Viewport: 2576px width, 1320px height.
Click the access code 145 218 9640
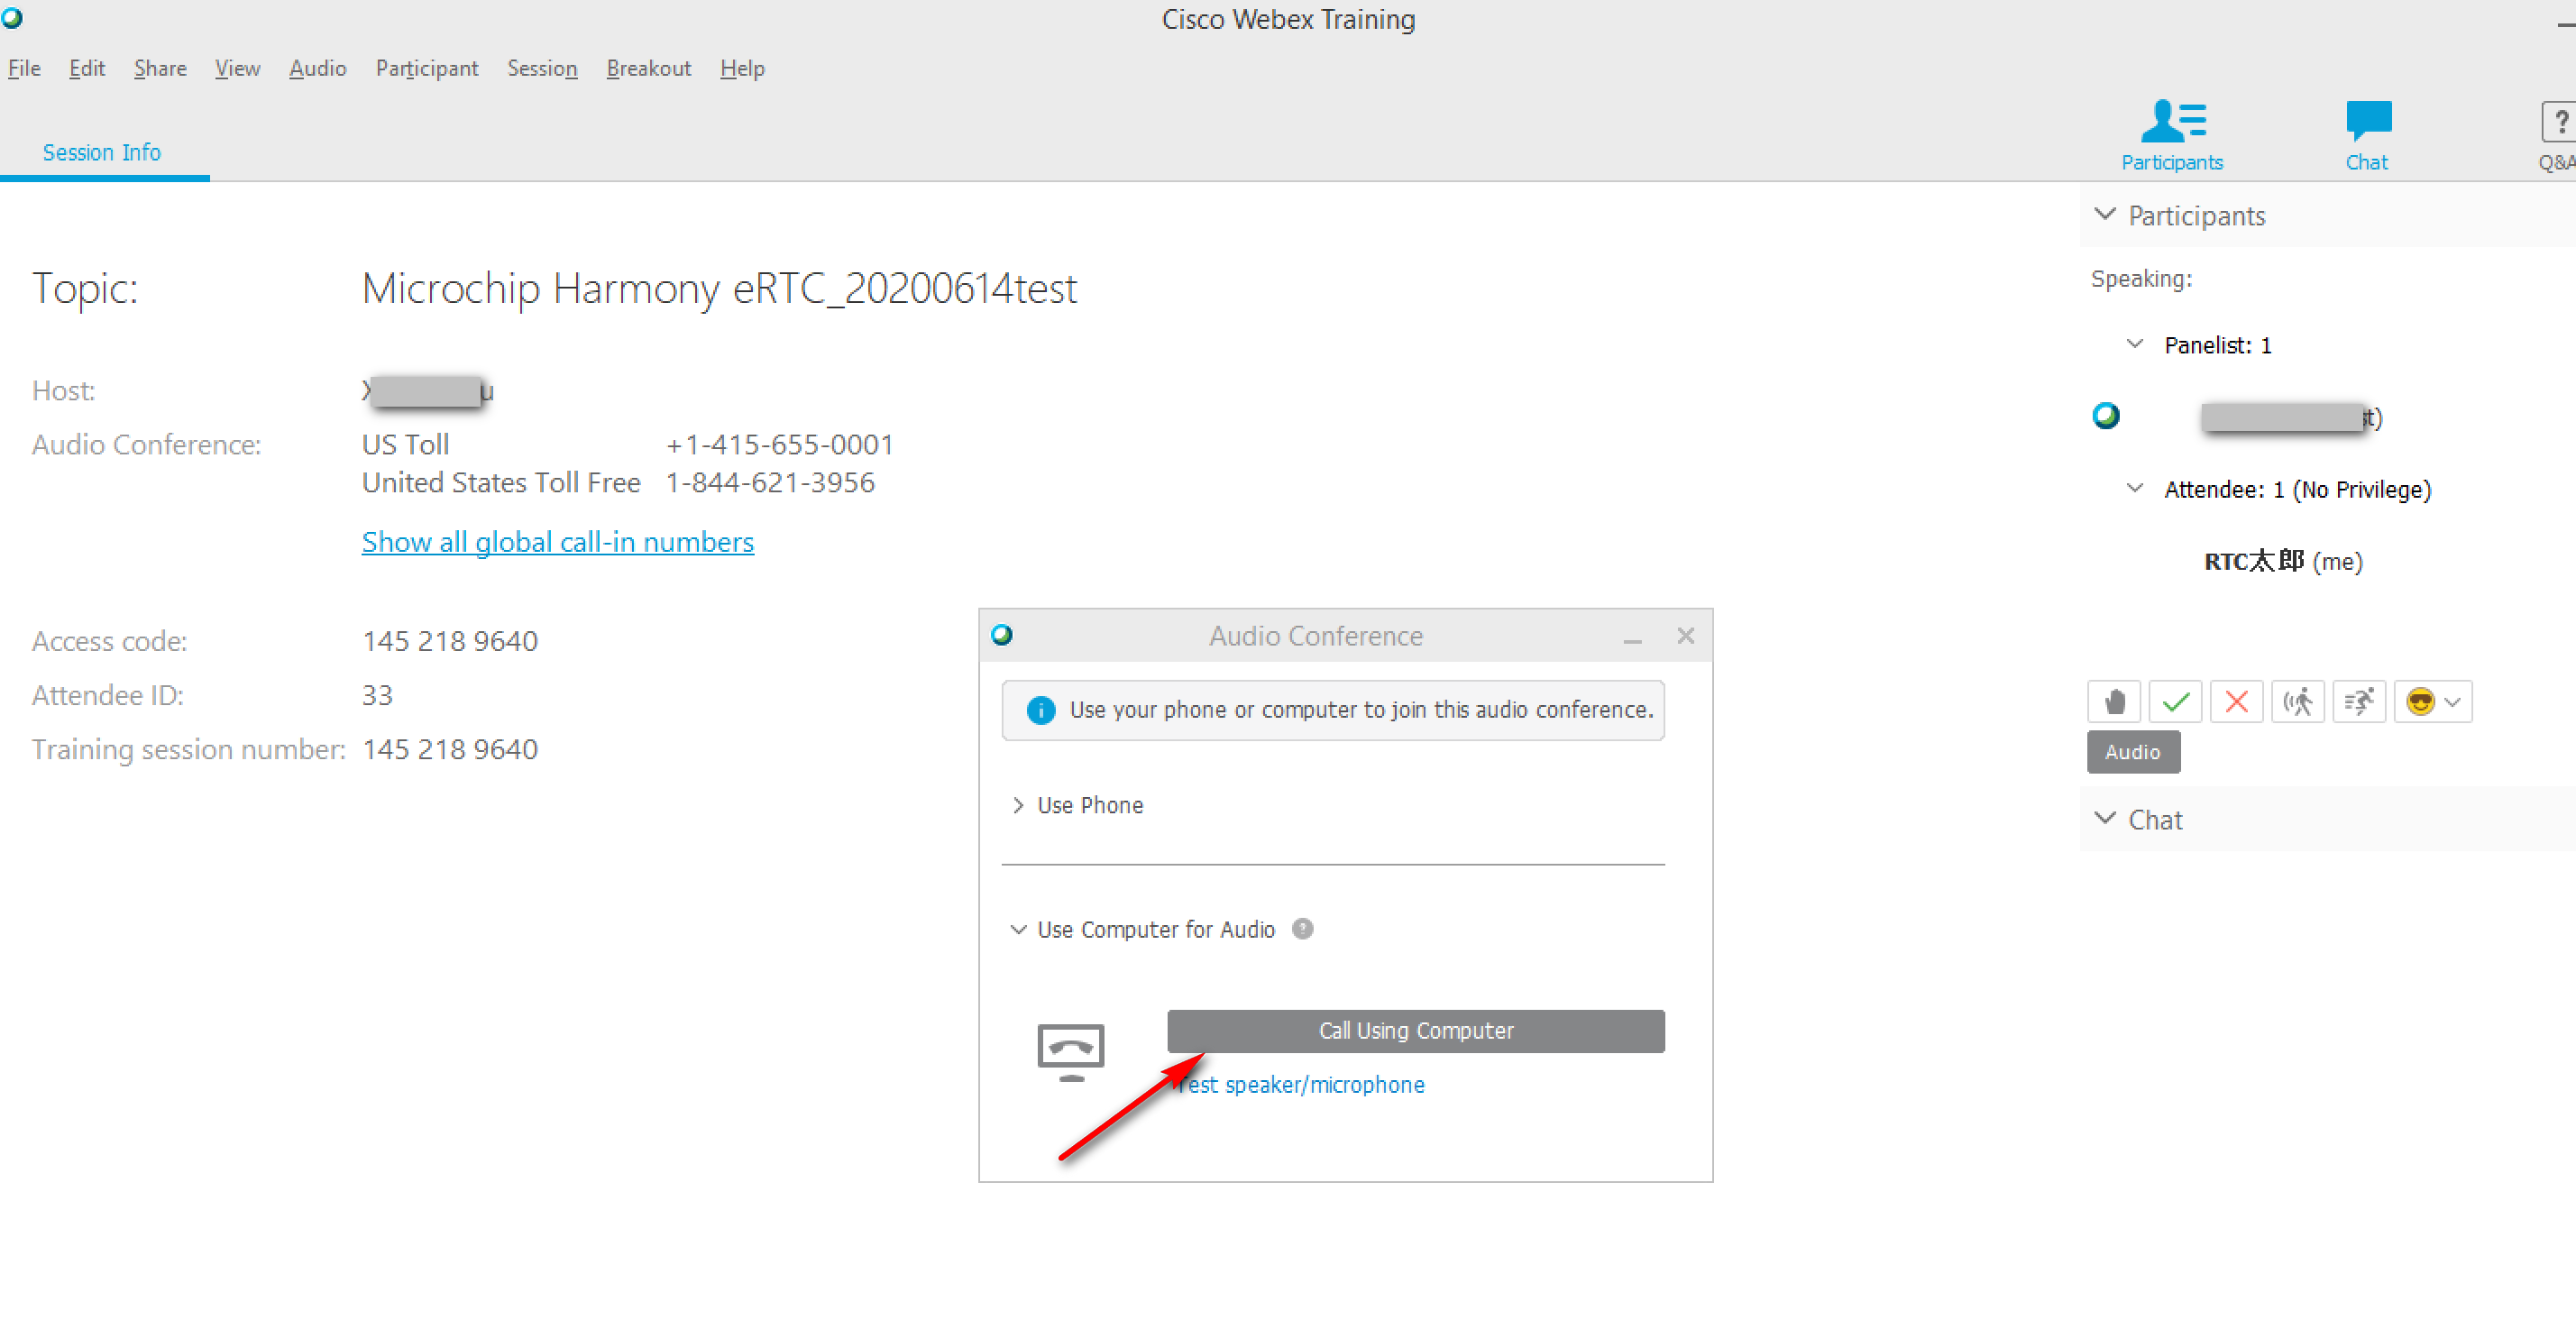tap(450, 641)
